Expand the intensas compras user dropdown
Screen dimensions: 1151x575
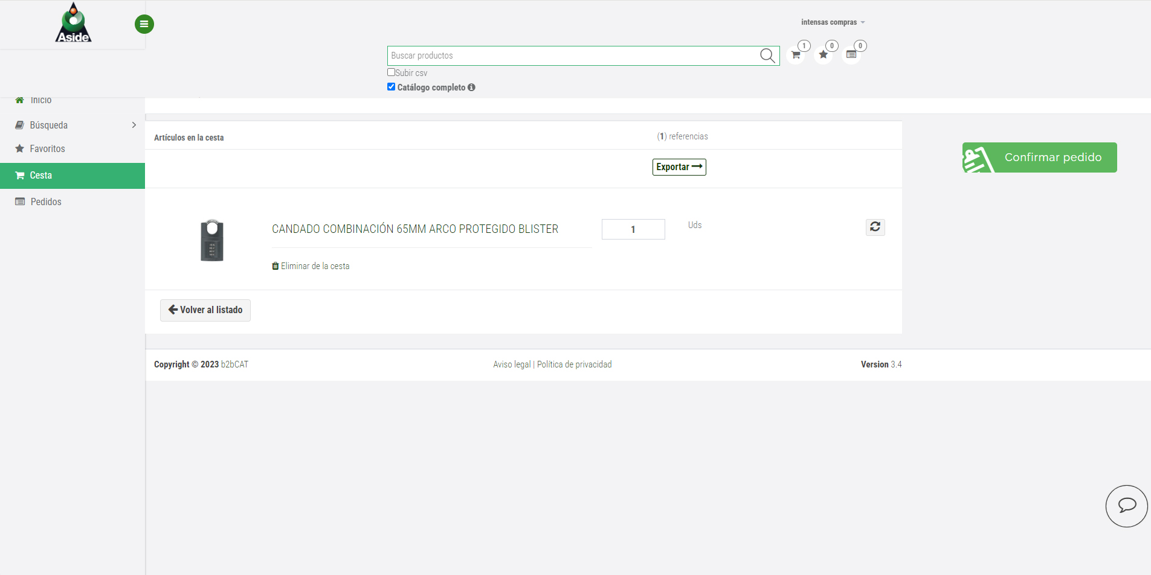pyautogui.click(x=833, y=22)
